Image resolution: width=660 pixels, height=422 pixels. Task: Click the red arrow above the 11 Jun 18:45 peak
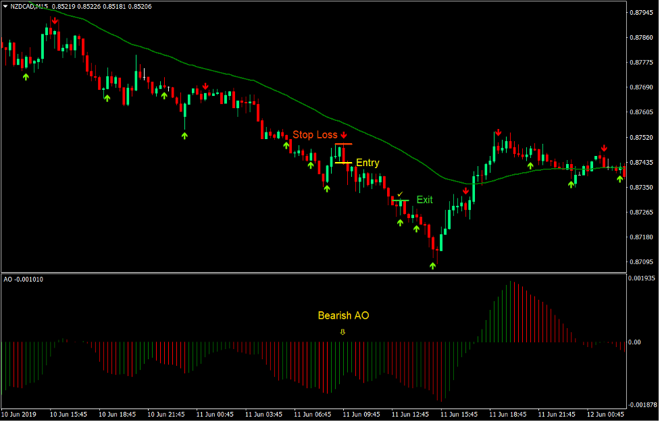coord(498,132)
